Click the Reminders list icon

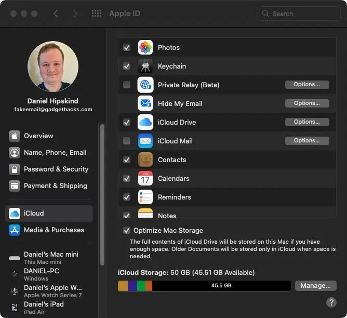[145, 197]
